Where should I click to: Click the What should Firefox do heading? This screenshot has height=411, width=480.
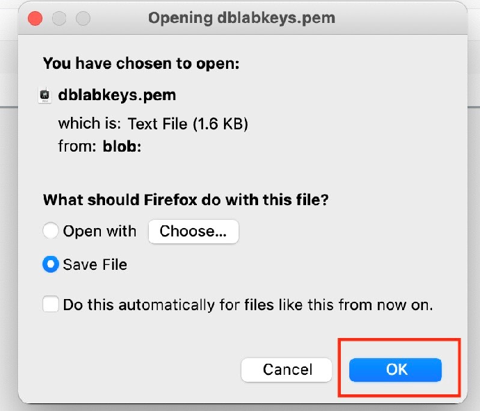[186, 200]
